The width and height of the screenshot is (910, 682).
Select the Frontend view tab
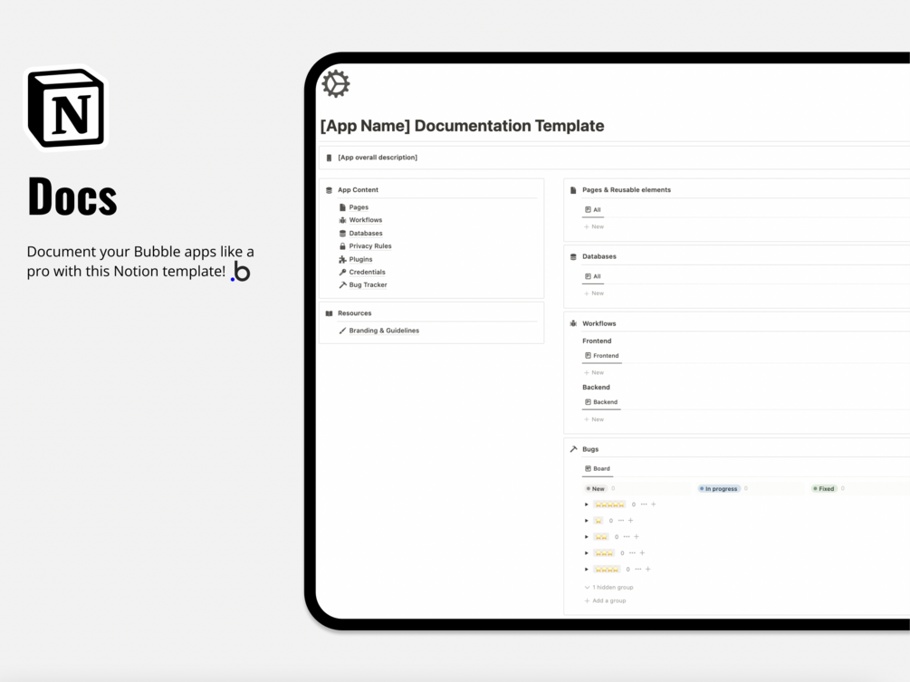pos(602,356)
